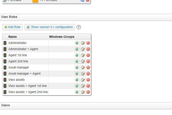This screenshot has height=115, width=172.
Task: Select View assets + Agent 1st line name
Action: [x=28, y=86]
